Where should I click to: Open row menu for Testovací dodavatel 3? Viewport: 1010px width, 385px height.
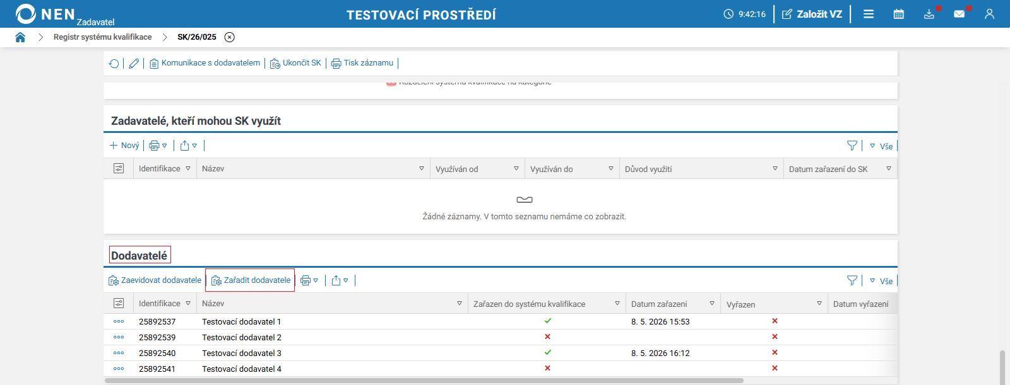pos(119,353)
